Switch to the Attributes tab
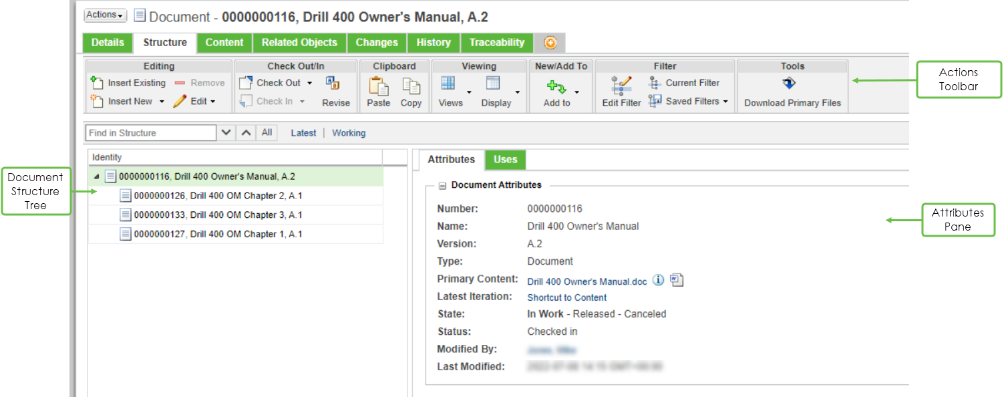Image resolution: width=1006 pixels, height=397 pixels. [451, 159]
